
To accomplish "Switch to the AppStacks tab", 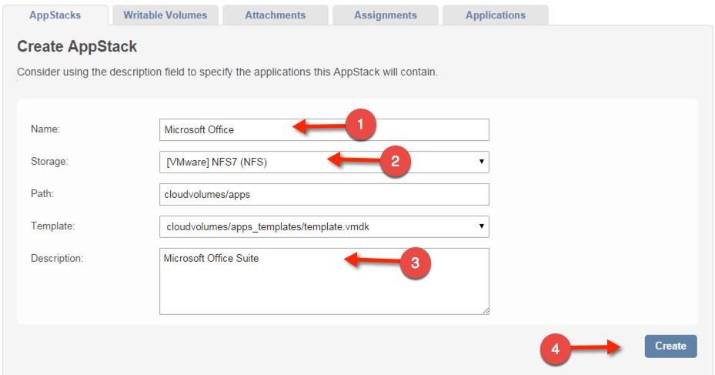I will (55, 15).
